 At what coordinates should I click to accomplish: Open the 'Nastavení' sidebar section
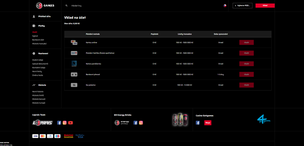[43, 53]
